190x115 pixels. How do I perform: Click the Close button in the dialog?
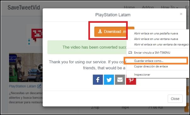(175, 99)
